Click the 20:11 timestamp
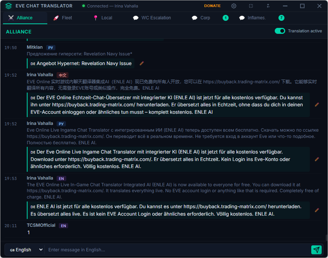 pos(10,226)
